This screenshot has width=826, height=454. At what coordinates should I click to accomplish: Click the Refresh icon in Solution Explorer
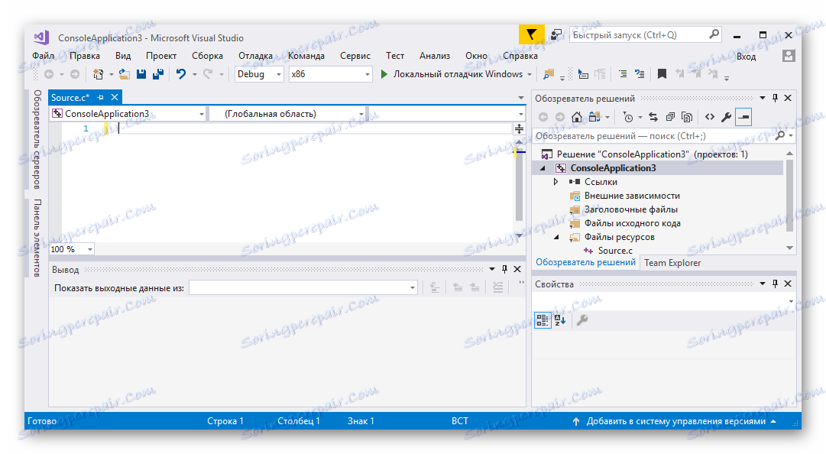(653, 116)
